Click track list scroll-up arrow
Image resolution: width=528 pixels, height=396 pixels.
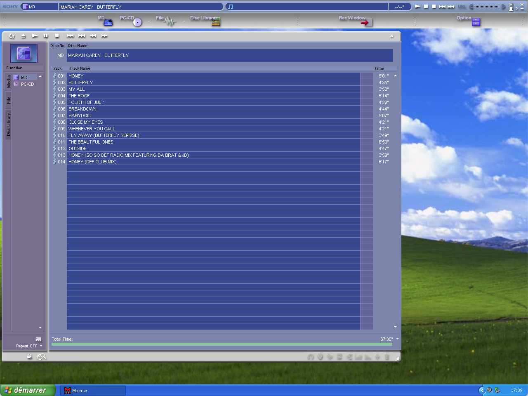(395, 75)
